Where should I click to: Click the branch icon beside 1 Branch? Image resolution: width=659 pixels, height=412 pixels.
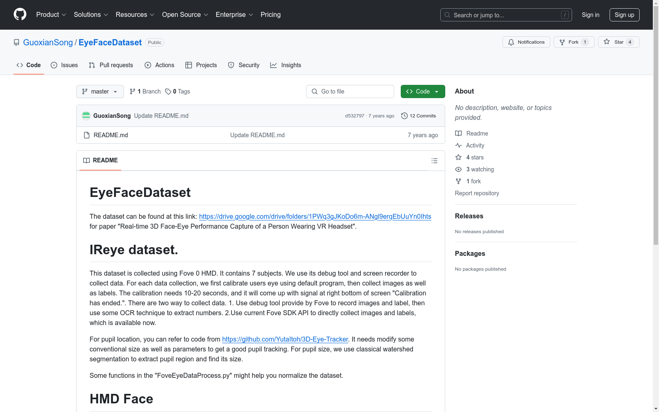point(133,91)
